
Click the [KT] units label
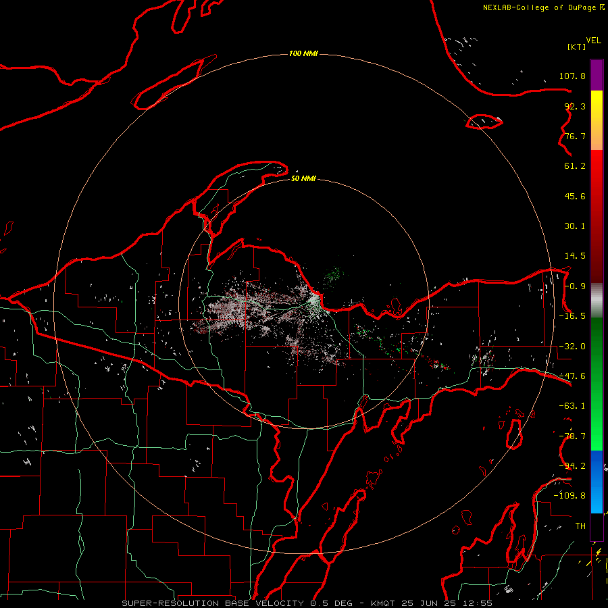tap(576, 47)
